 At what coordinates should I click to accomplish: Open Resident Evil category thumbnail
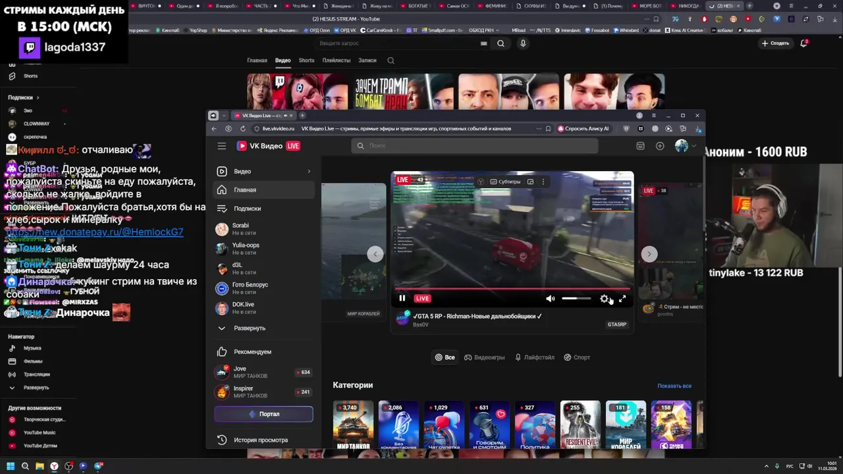pyautogui.click(x=580, y=425)
